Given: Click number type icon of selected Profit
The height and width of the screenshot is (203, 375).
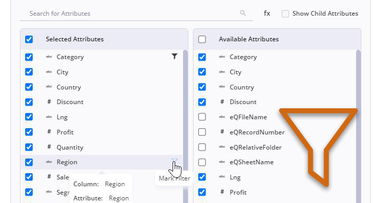Looking at the screenshot, I should pyautogui.click(x=49, y=132).
